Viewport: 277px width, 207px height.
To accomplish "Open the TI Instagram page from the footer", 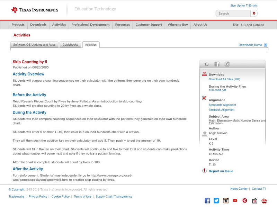I will pyautogui.click(x=226, y=200).
